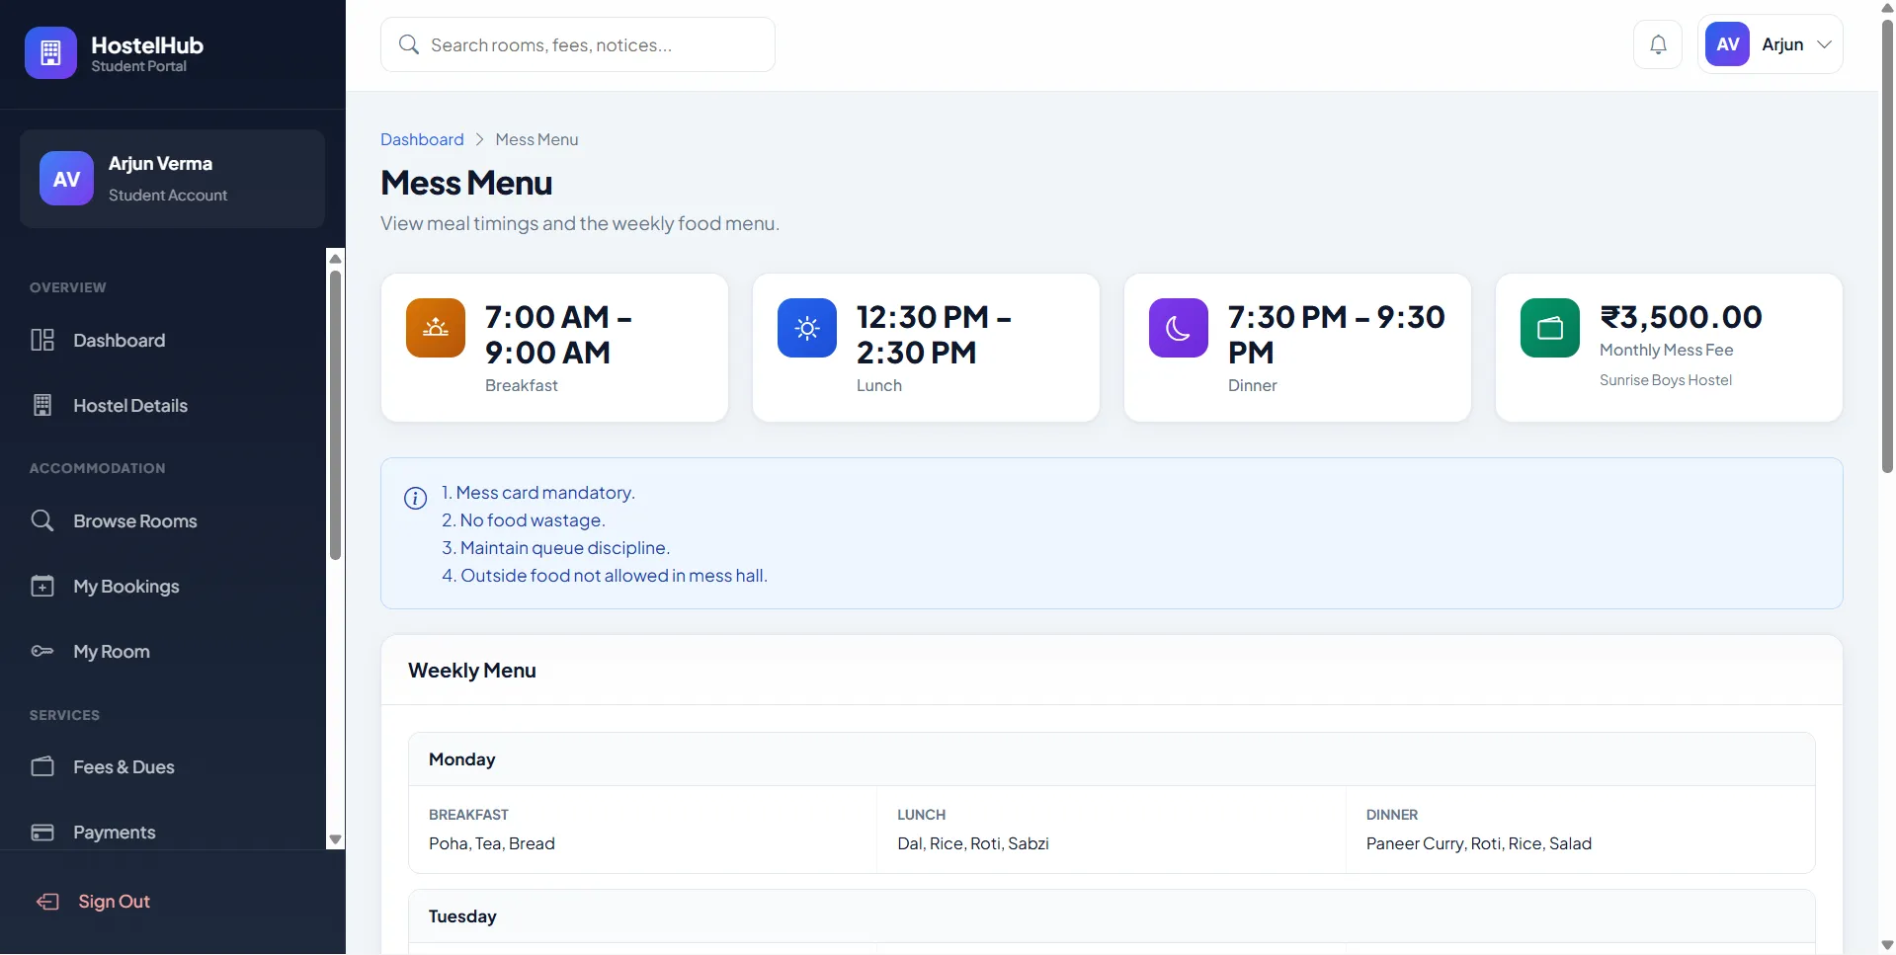Click the Maintain queue discipline rule
Screen dimensions: 1896x955
pos(556,547)
